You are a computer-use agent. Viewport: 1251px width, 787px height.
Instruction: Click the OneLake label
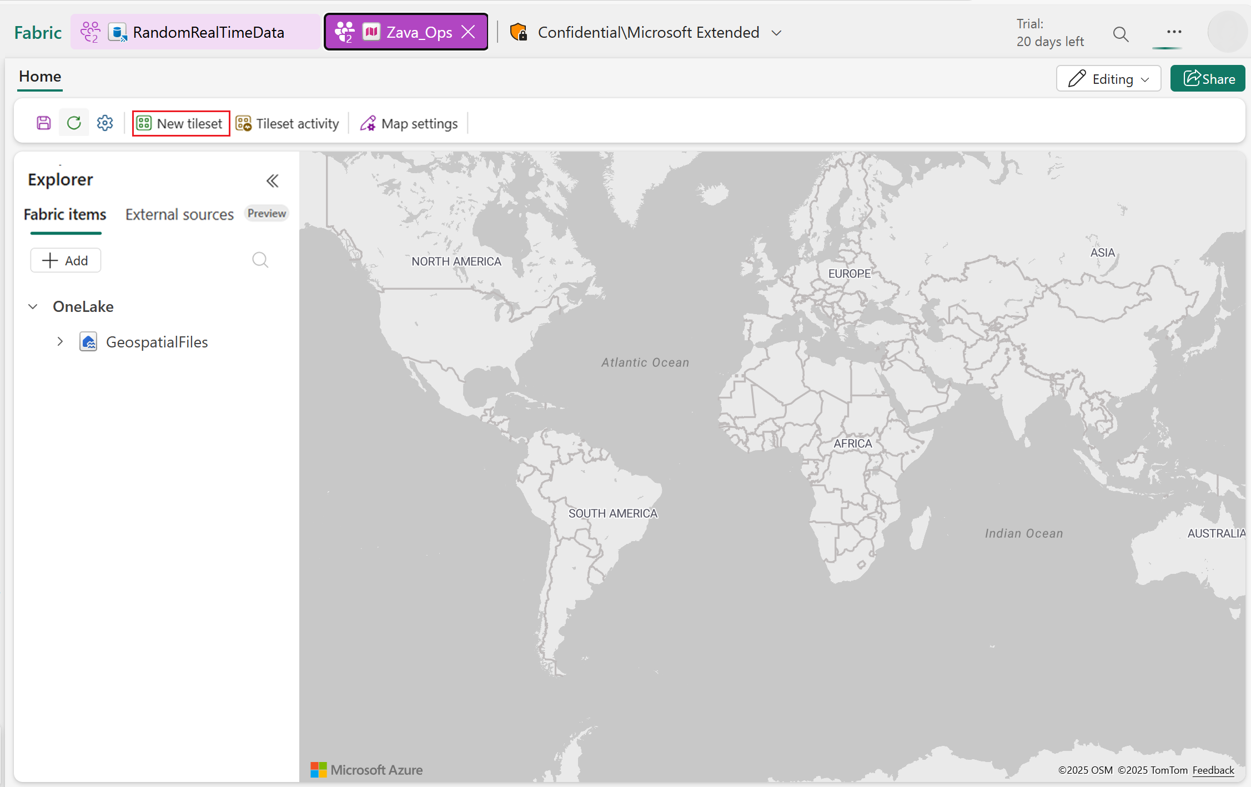[x=83, y=306]
